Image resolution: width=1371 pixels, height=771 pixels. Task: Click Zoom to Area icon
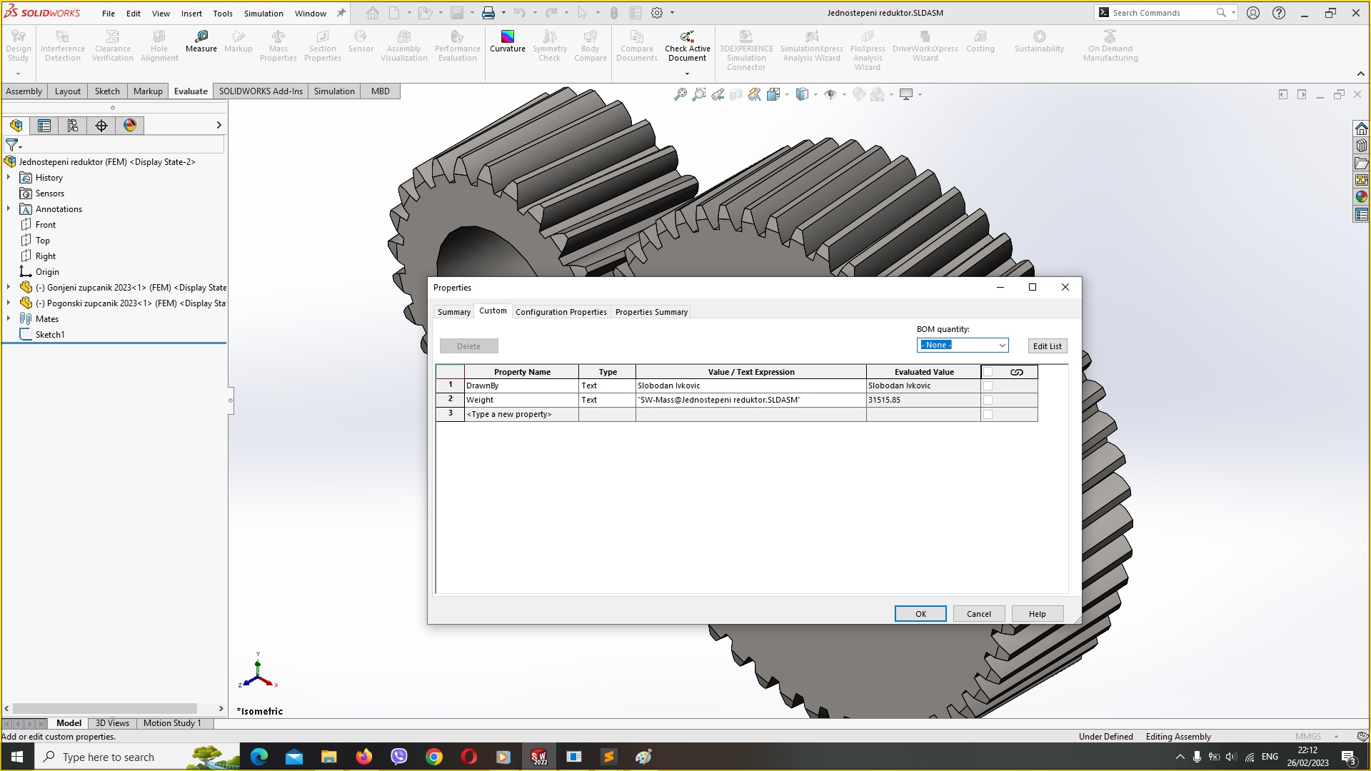point(699,94)
